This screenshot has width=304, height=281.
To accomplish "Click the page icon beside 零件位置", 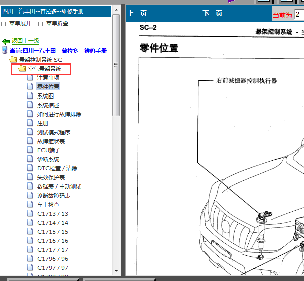I will pos(30,86).
